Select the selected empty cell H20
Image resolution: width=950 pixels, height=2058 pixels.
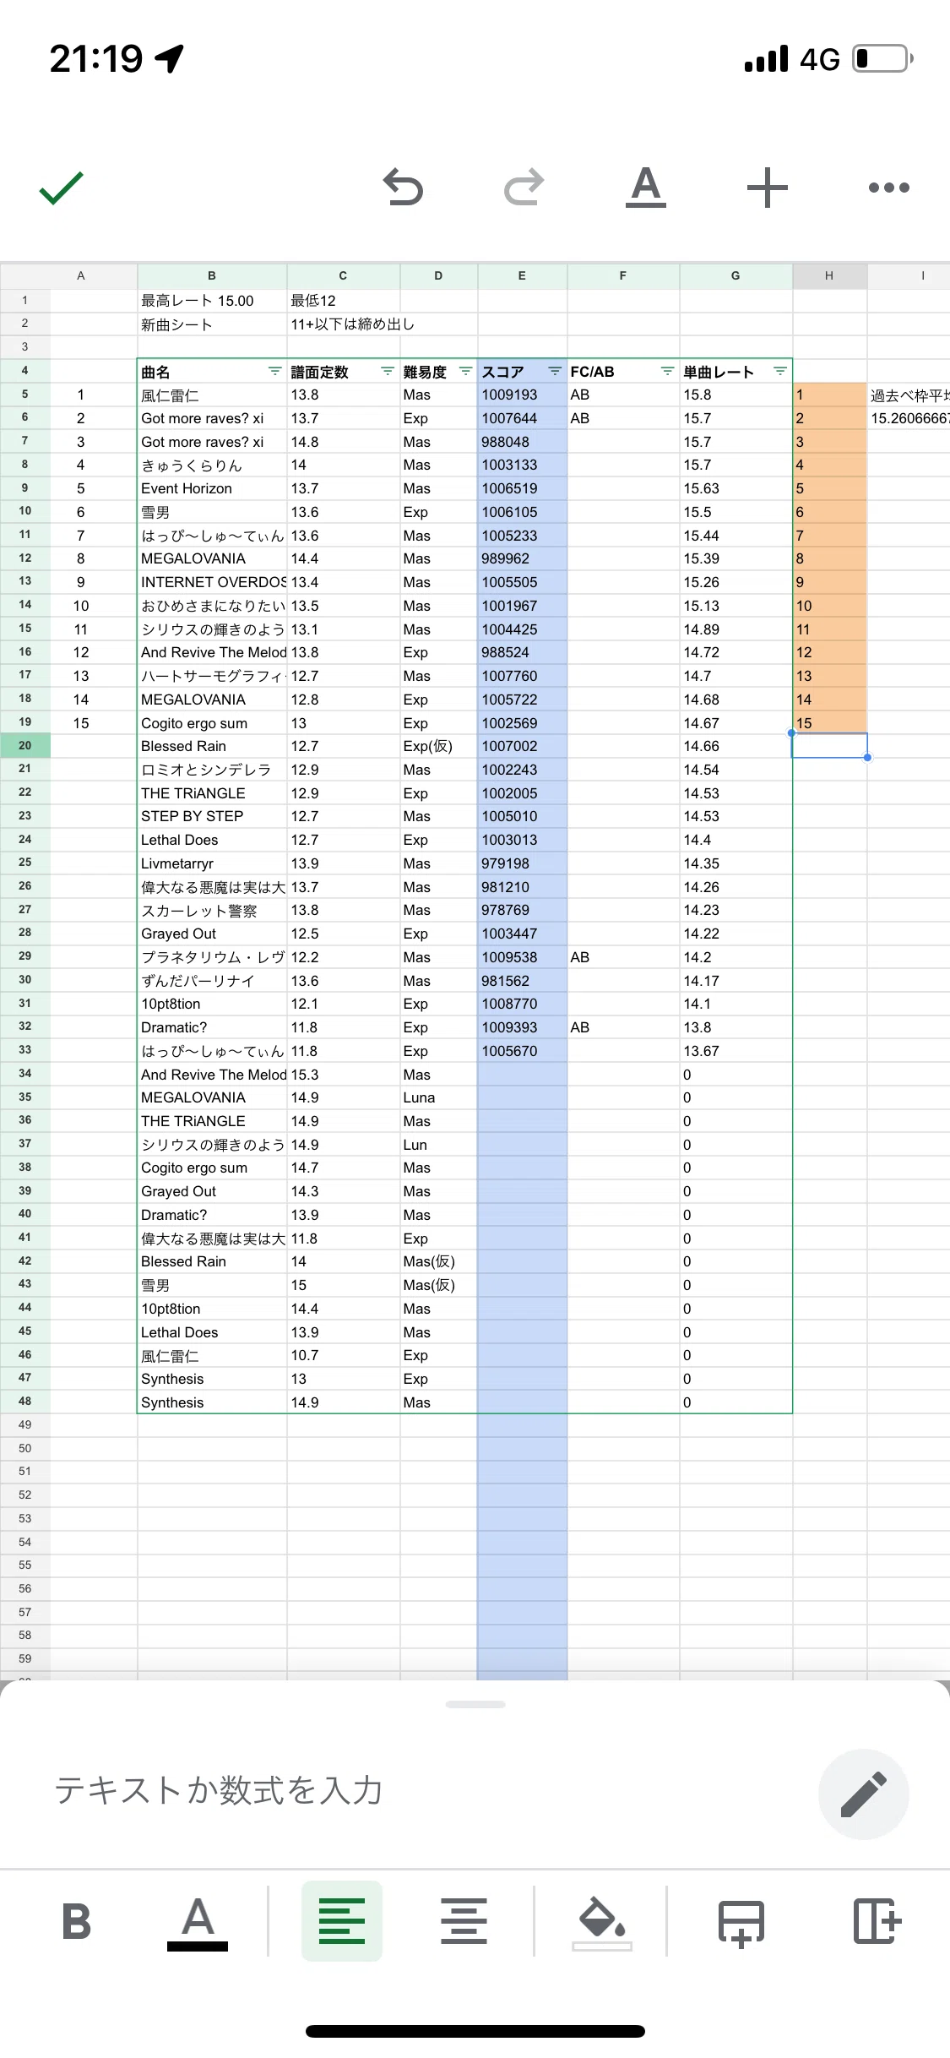[829, 746]
